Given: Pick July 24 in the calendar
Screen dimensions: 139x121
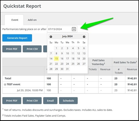Looking at the screenshot, I should (x=68, y=64).
